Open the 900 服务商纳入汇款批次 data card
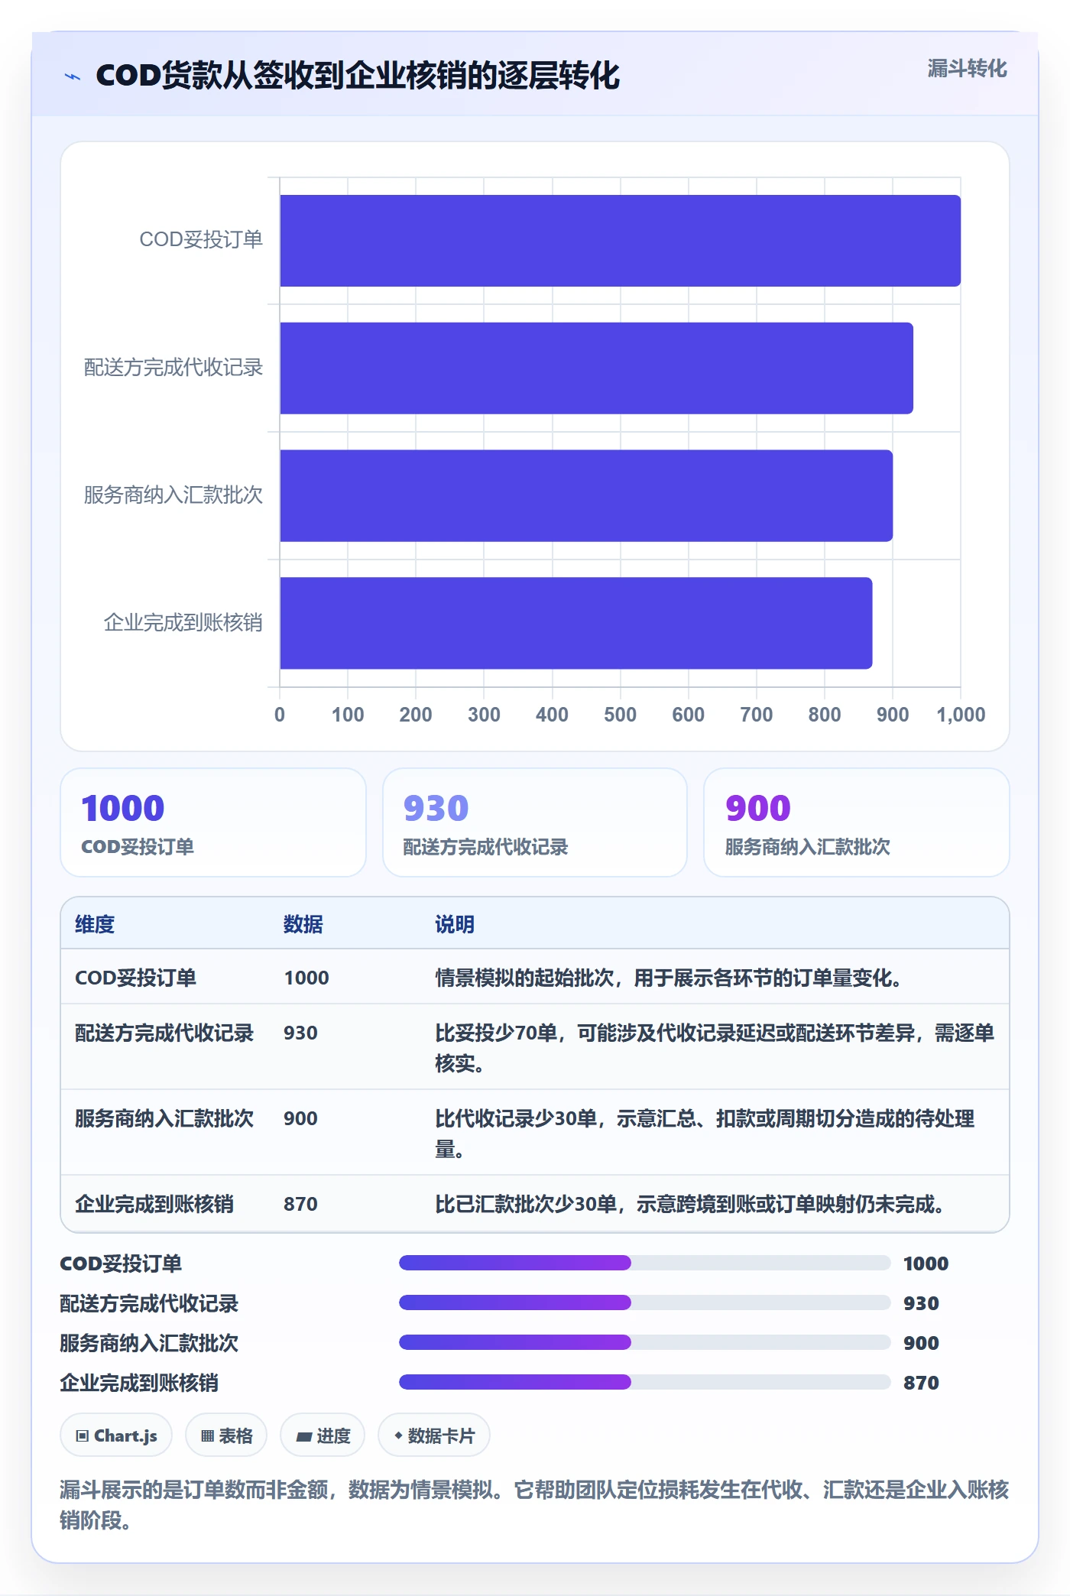 coord(857,822)
